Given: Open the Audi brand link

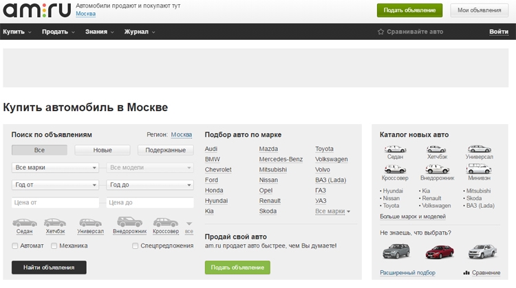Looking at the screenshot, I should 211,149.
